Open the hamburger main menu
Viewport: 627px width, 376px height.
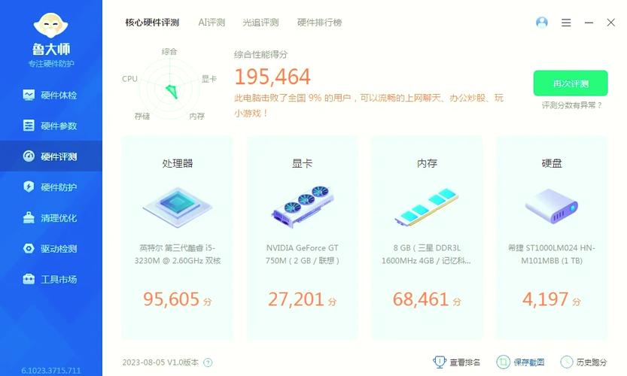coord(566,23)
